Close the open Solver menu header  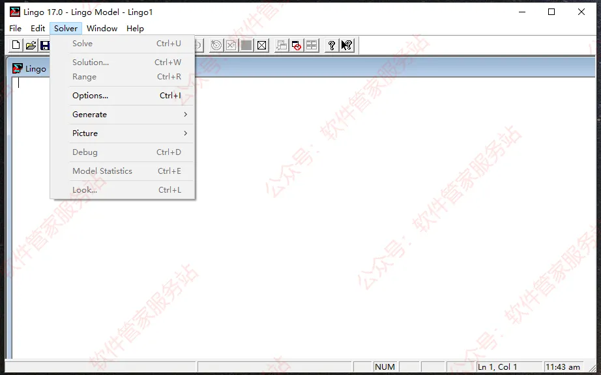pyautogui.click(x=66, y=28)
